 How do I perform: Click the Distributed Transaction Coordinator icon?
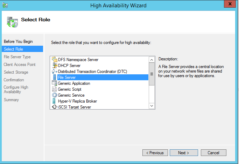tap(55, 72)
